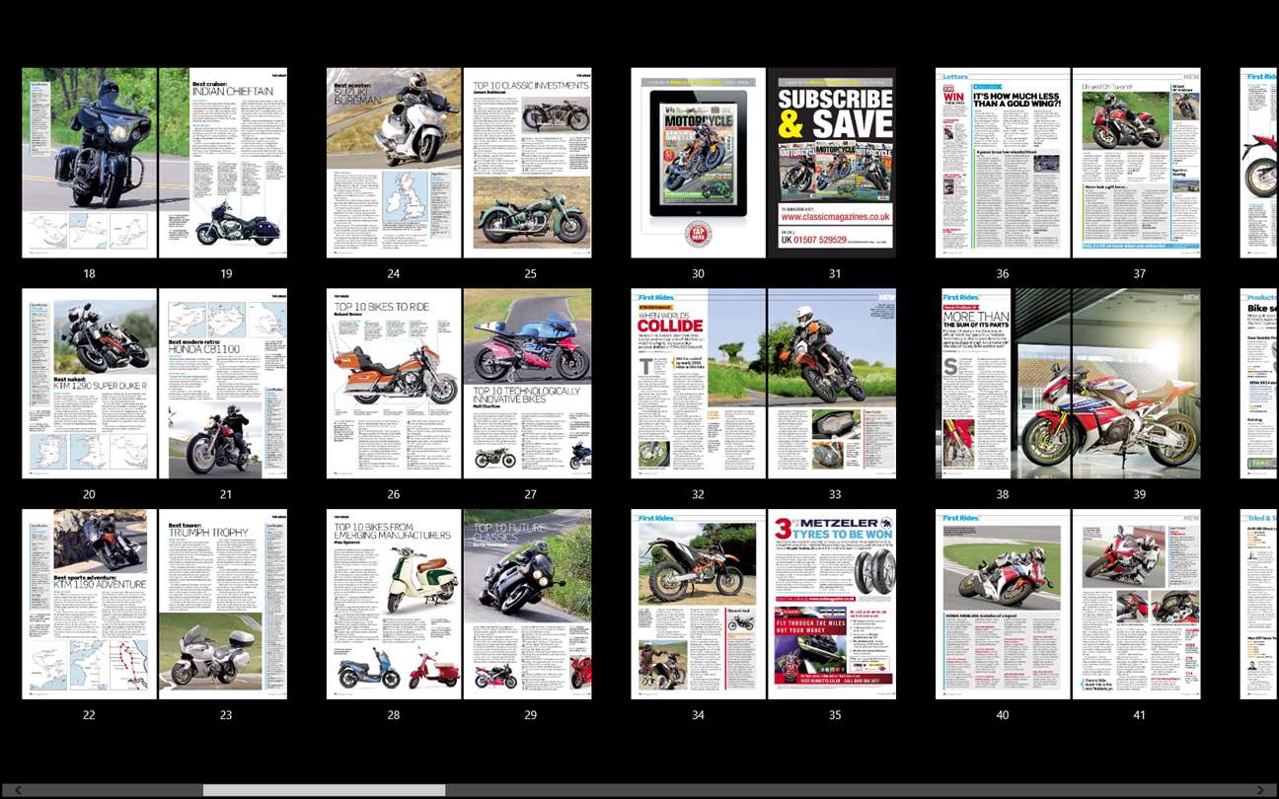Open the page 40 First Rides Fireblade thumbnail
The width and height of the screenshot is (1279, 799).
[x=1003, y=605]
